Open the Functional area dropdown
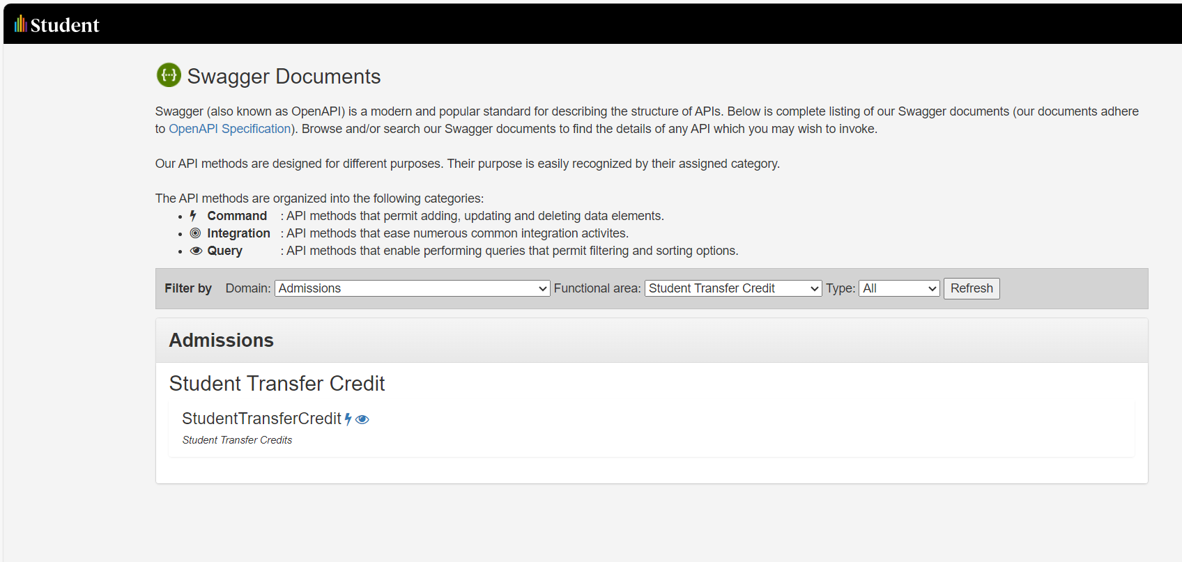The width and height of the screenshot is (1182, 562). pyautogui.click(x=733, y=288)
